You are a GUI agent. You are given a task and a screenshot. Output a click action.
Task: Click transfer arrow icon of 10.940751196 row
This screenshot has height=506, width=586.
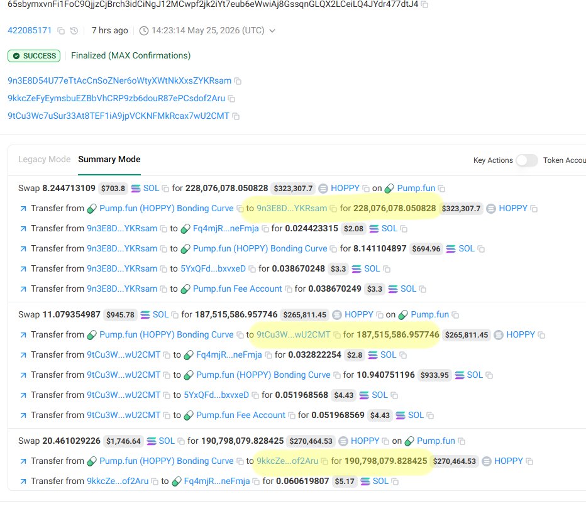(x=23, y=375)
